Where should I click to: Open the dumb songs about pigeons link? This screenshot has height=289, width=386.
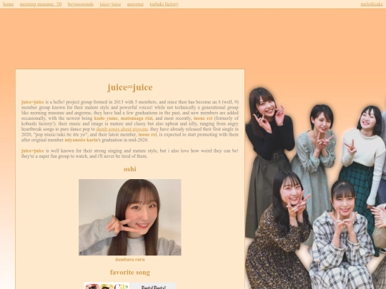point(122,129)
